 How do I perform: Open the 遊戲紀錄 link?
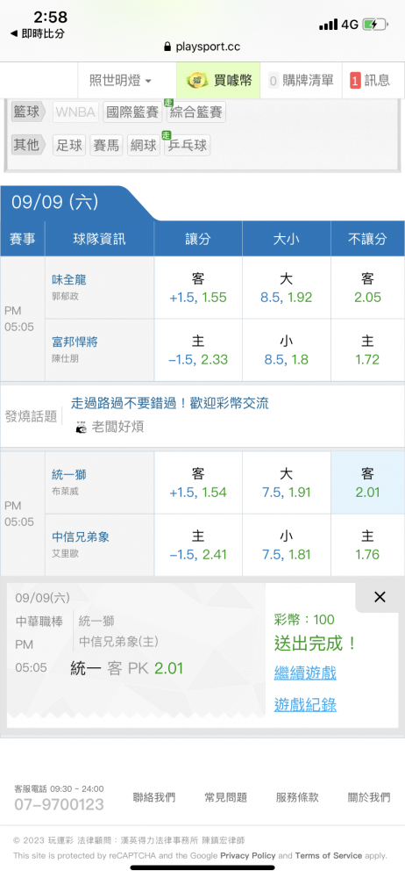tap(305, 704)
